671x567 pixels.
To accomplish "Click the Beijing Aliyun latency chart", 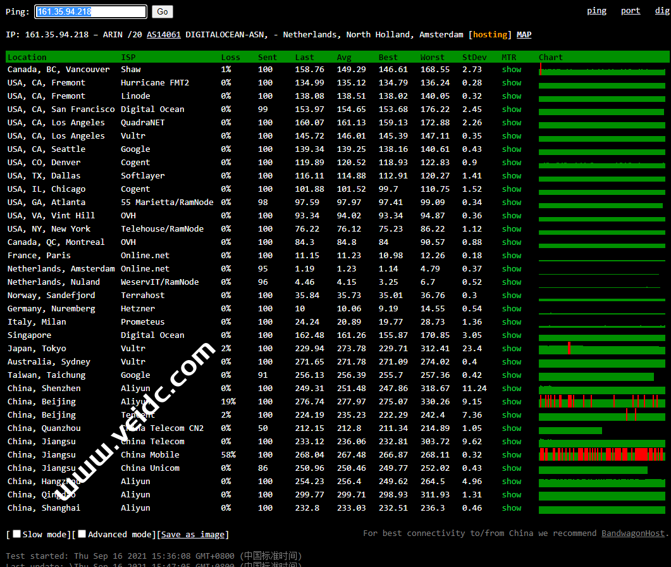I will pos(601,402).
